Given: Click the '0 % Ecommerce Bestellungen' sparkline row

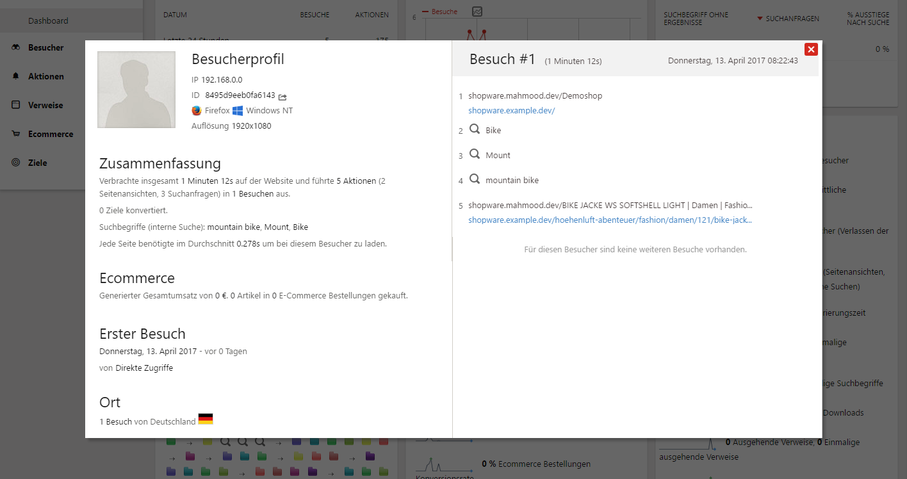Looking at the screenshot, I should [x=503, y=464].
